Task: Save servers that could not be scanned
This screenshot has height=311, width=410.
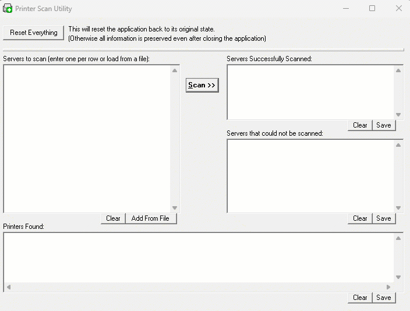Action: [384, 218]
